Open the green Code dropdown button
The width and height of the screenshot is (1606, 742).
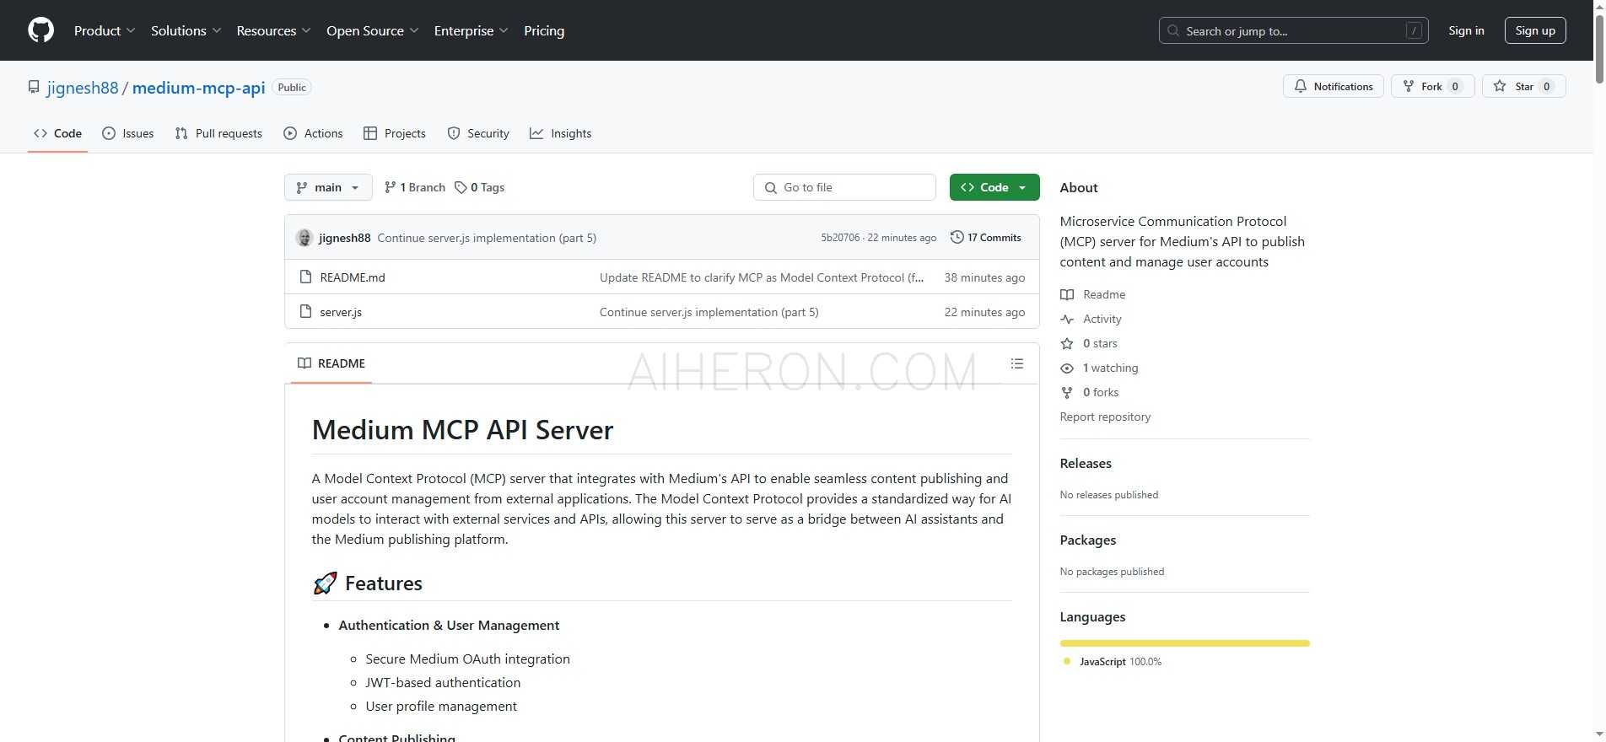pos(994,187)
